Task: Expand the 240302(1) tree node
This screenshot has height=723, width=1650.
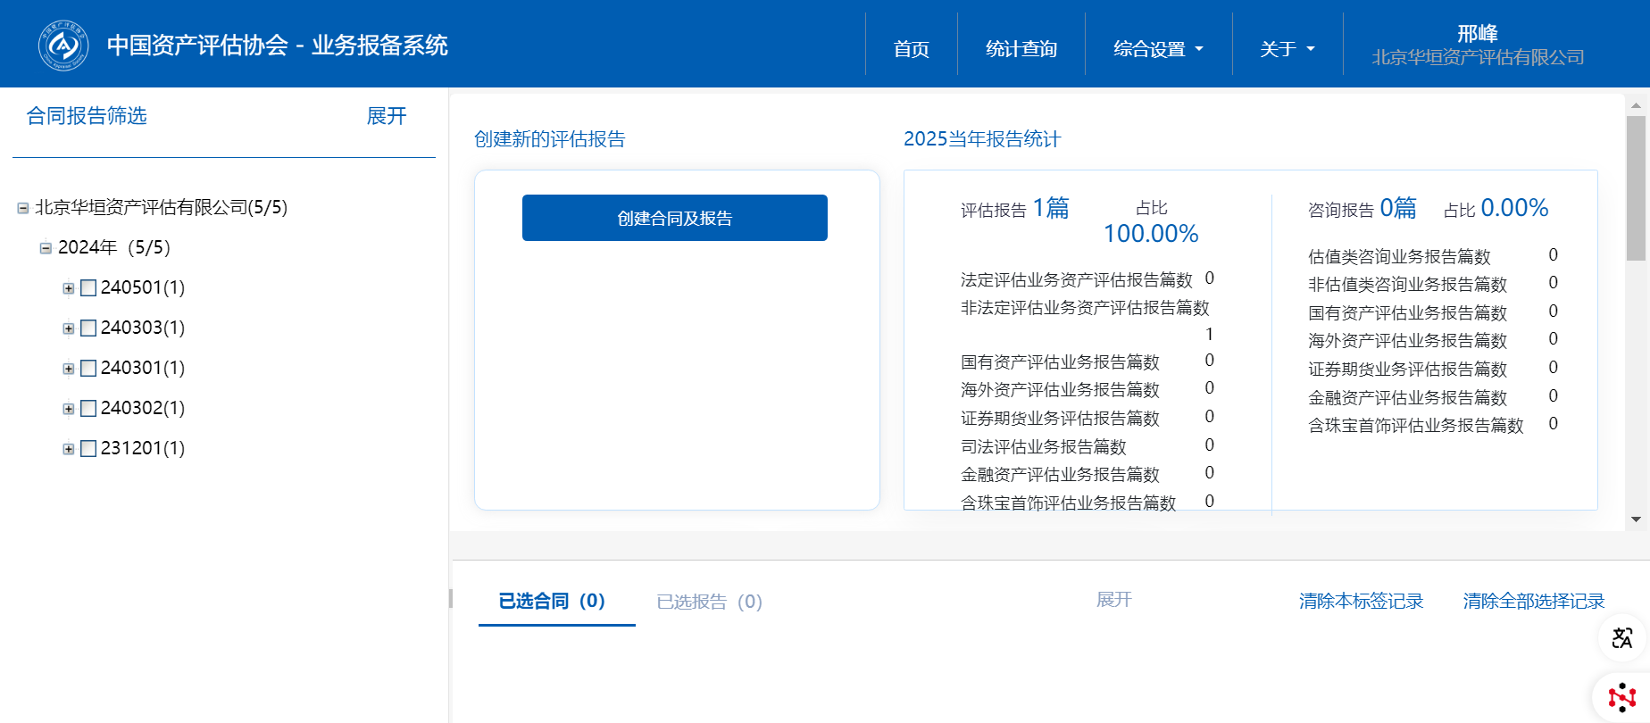Action: [69, 409]
